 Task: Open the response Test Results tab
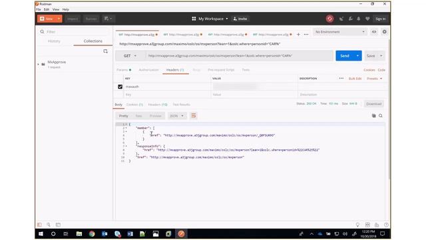point(181,105)
